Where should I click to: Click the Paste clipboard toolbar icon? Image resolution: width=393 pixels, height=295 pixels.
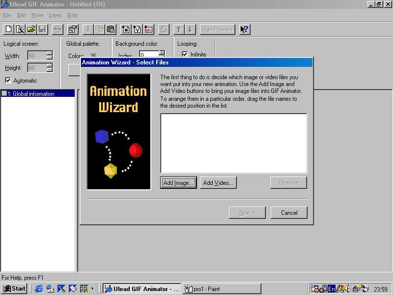tap(111, 29)
